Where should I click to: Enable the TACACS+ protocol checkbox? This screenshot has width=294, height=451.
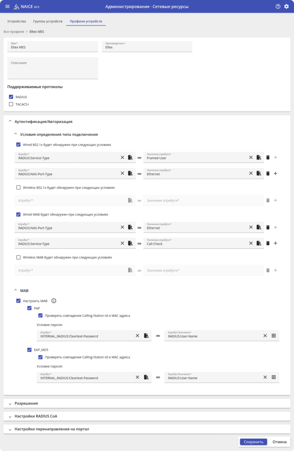tap(11, 104)
